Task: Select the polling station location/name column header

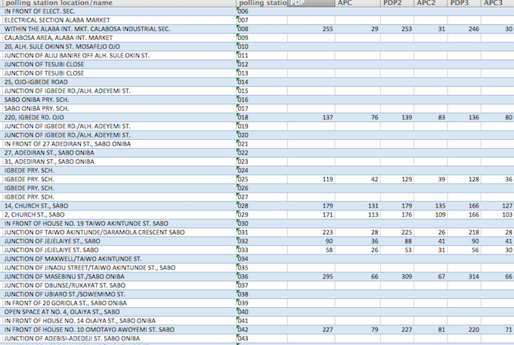Action: click(118, 3)
